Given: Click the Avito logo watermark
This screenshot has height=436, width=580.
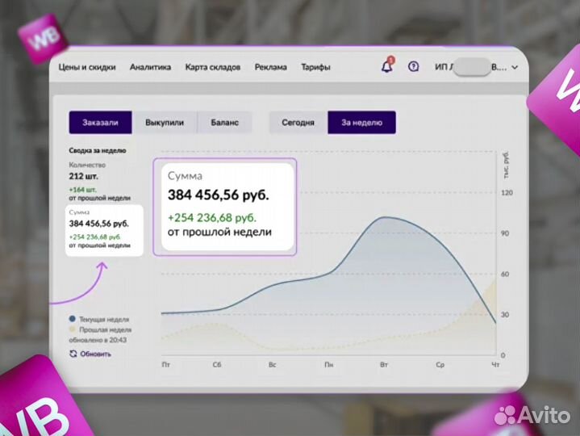Looking at the screenshot, I should pyautogui.click(x=532, y=415).
